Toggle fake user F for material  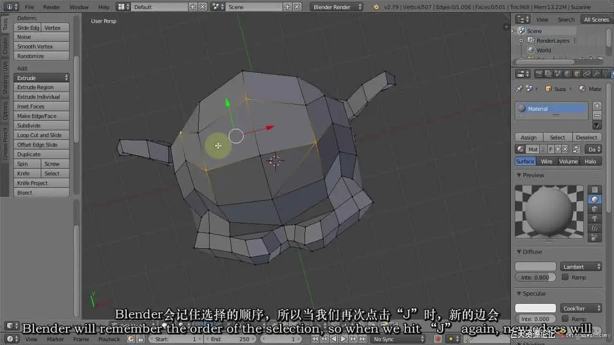551,149
